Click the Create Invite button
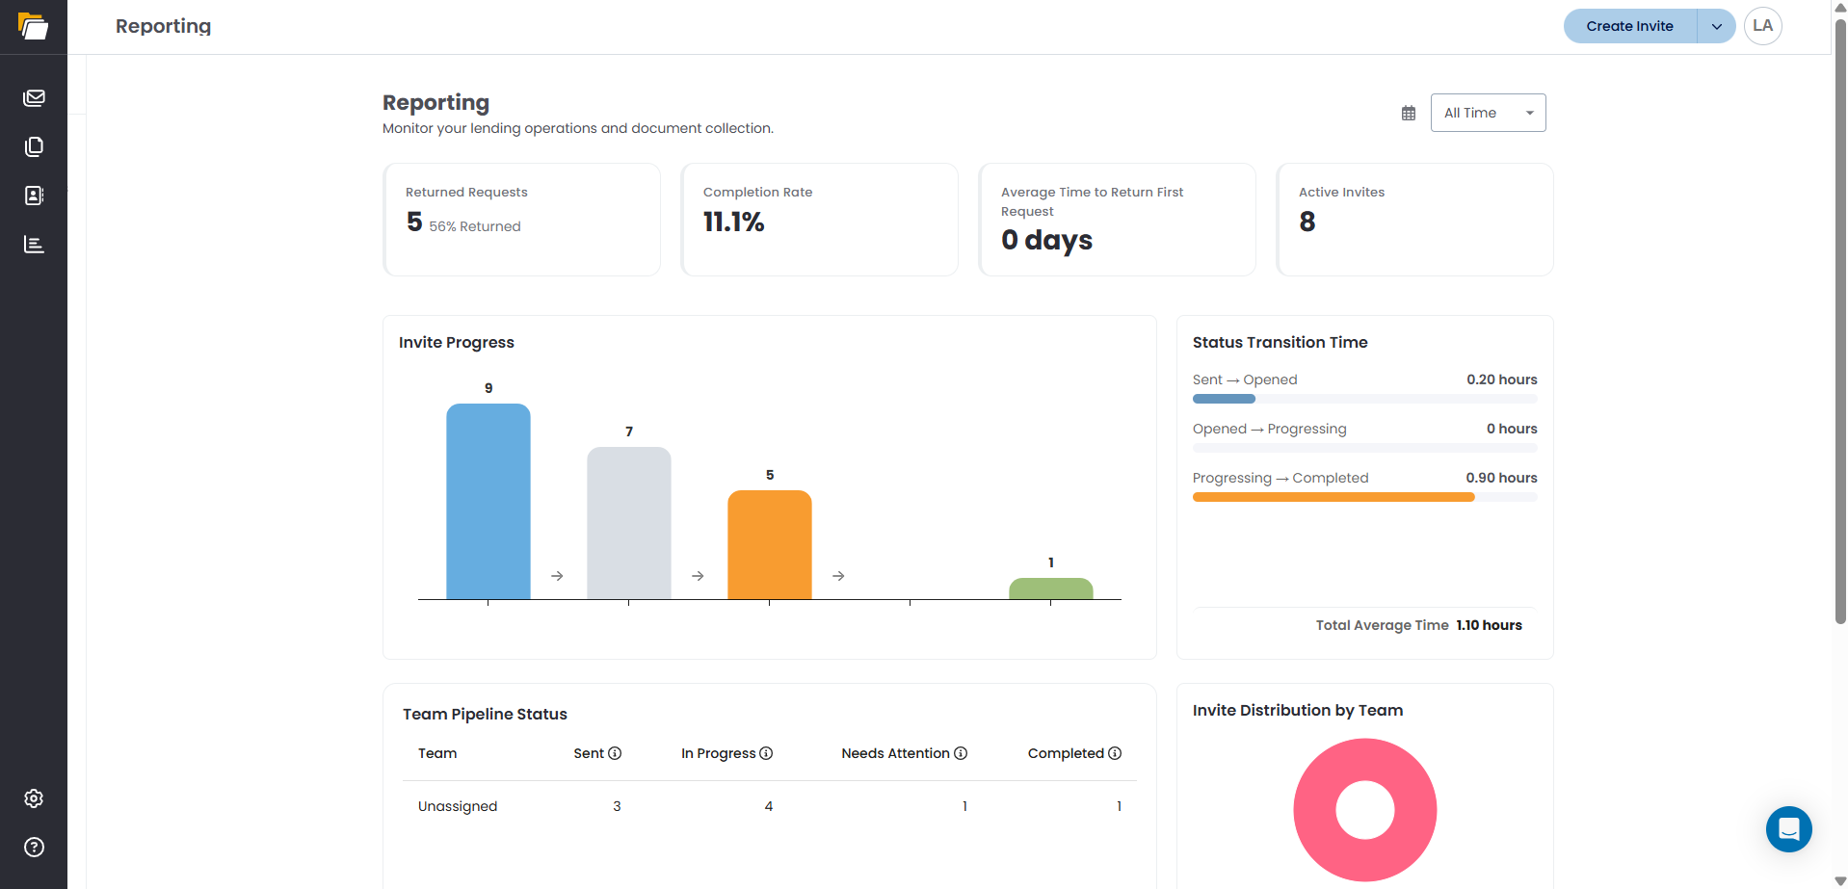The image size is (1848, 889). coord(1630,26)
